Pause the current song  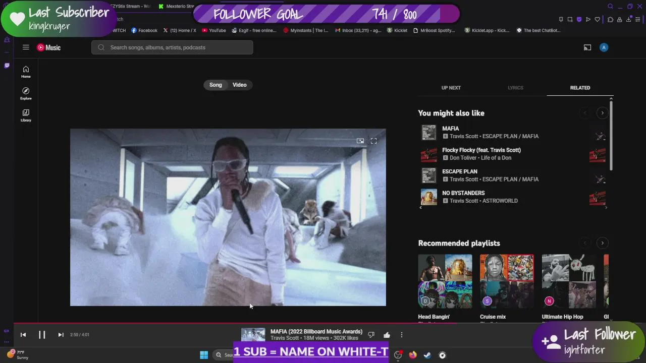[x=42, y=335]
